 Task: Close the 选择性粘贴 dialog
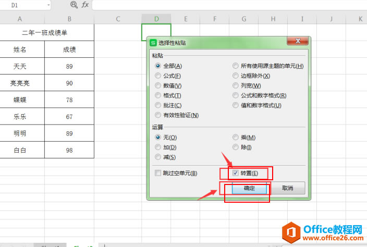298,41
